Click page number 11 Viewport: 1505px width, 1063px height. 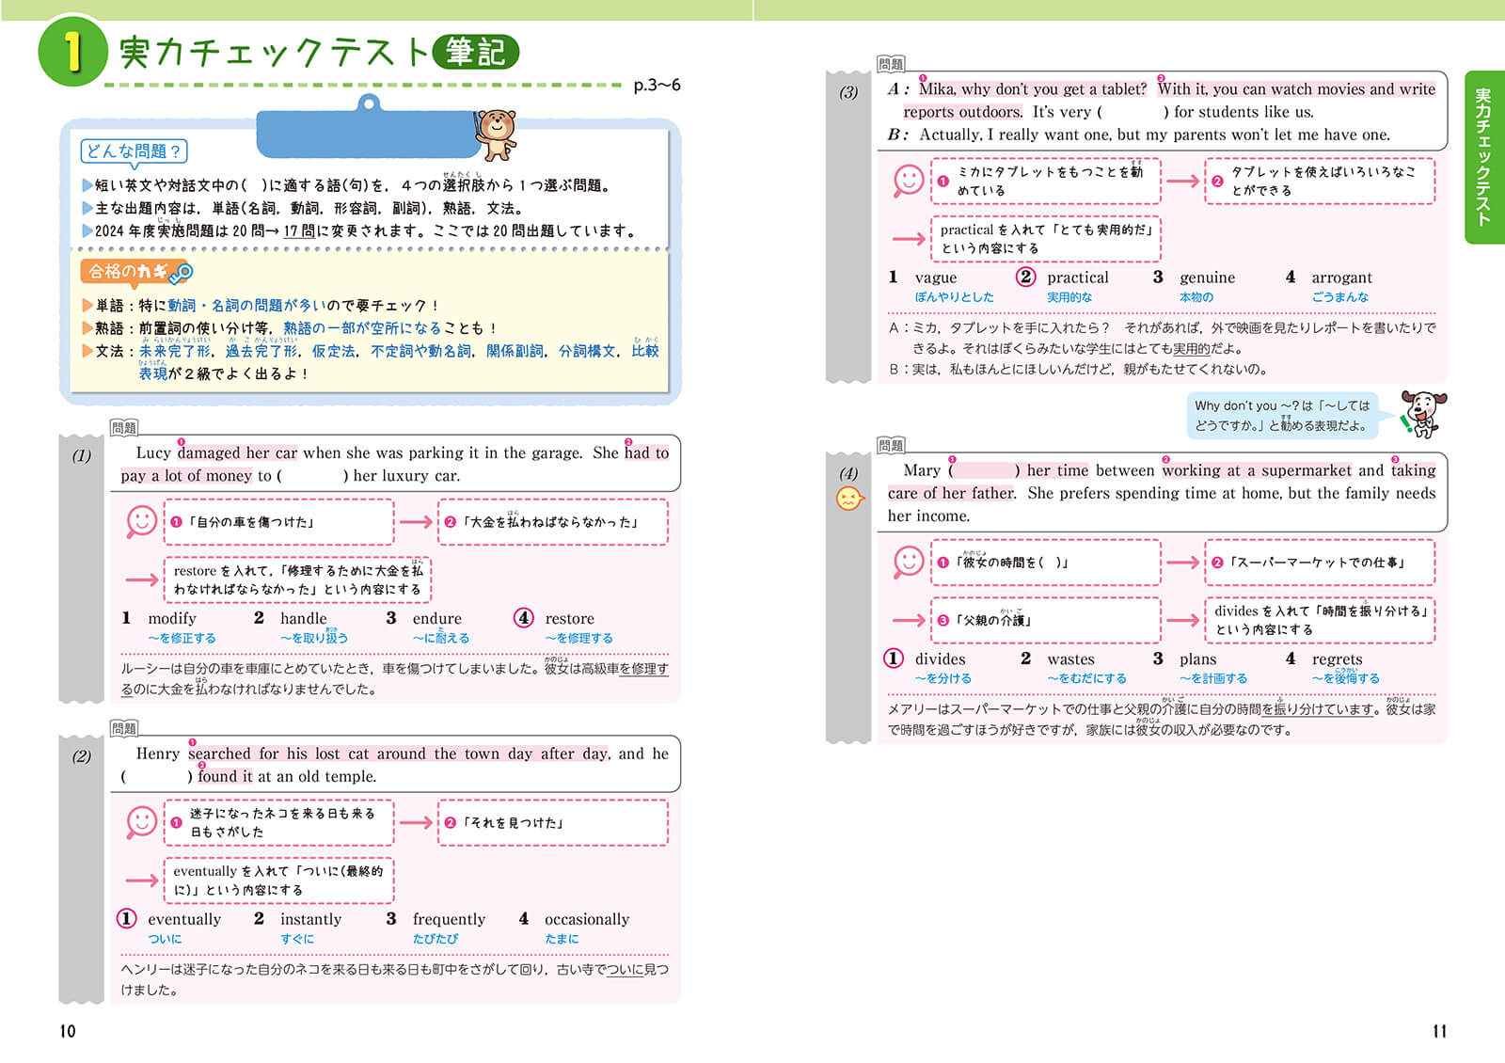1439,1031
